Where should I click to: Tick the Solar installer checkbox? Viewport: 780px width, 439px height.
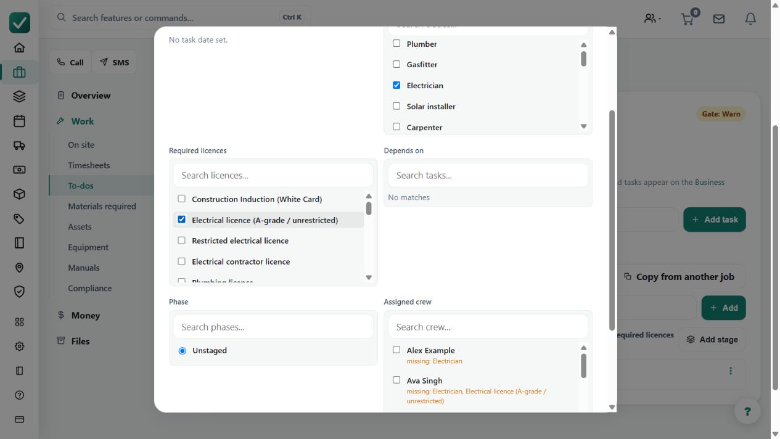tap(396, 106)
